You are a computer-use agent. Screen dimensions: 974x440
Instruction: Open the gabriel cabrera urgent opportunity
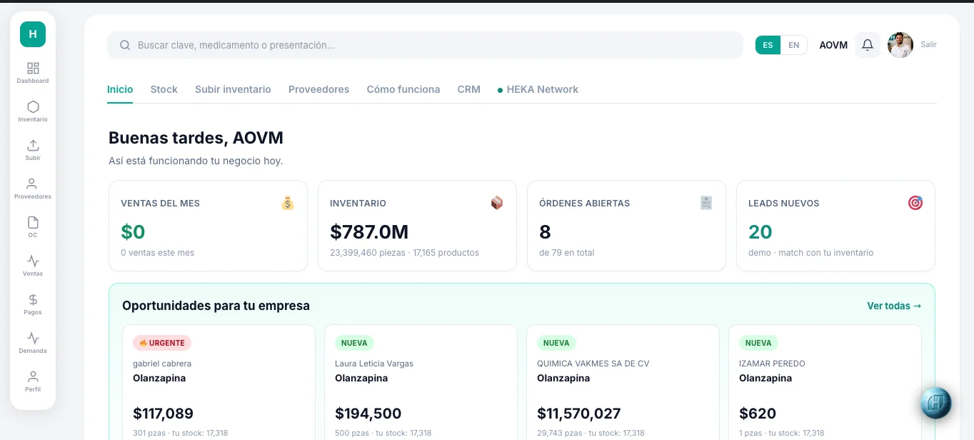tap(219, 383)
